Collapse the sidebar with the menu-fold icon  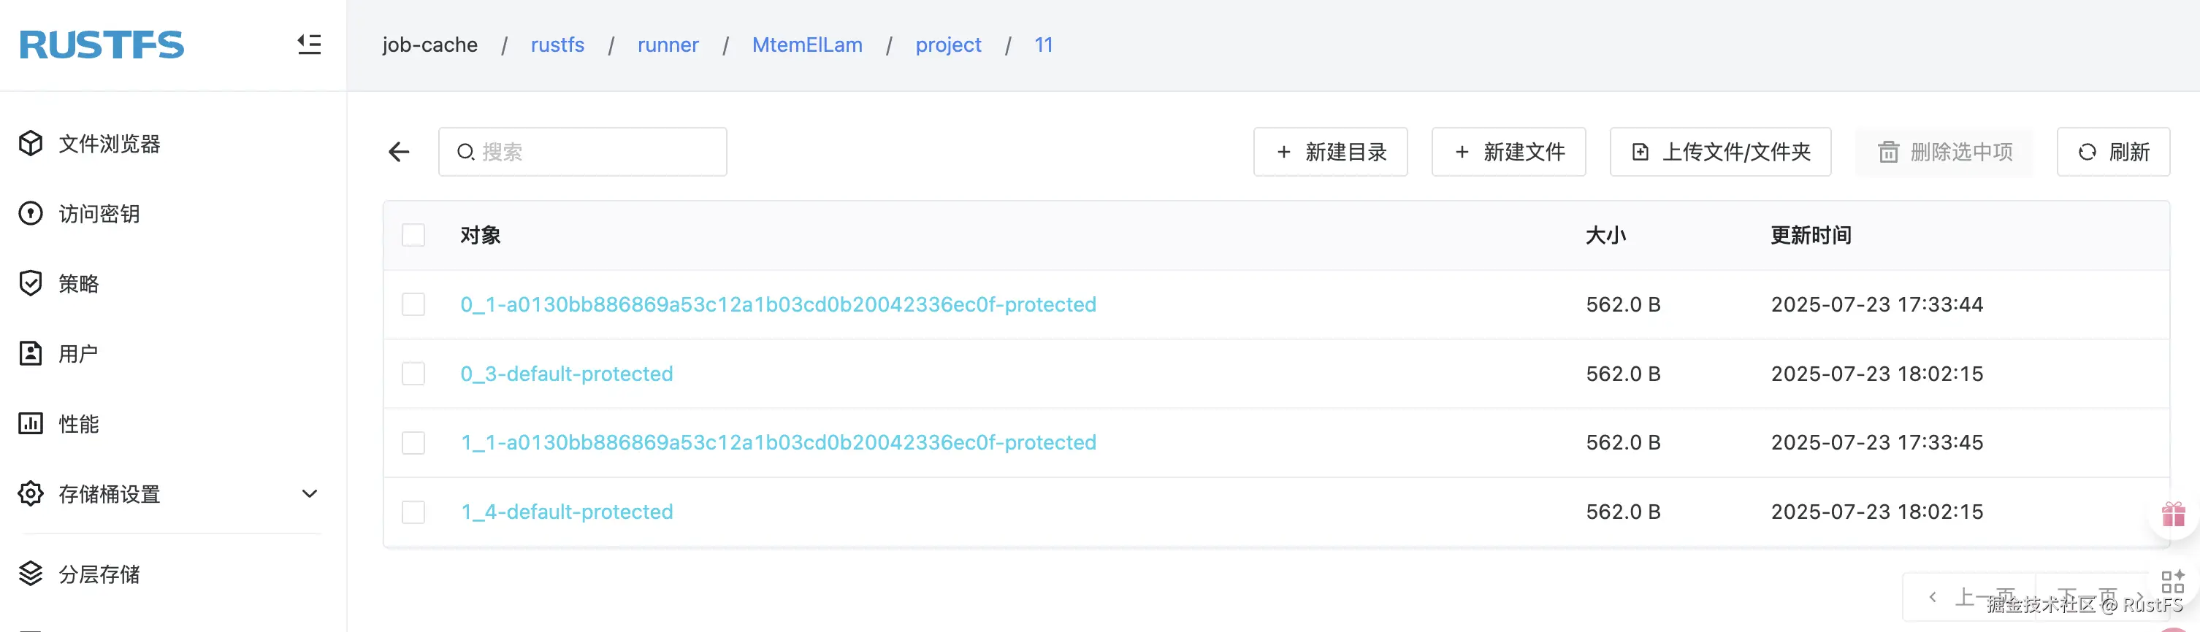coord(309,45)
